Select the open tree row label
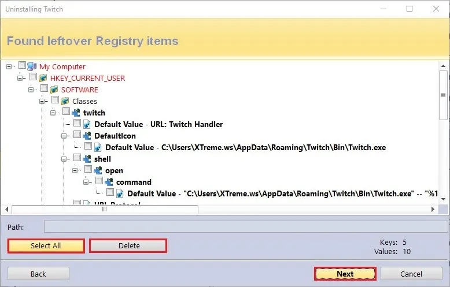Viewport: 450px width, 287px height. point(114,171)
